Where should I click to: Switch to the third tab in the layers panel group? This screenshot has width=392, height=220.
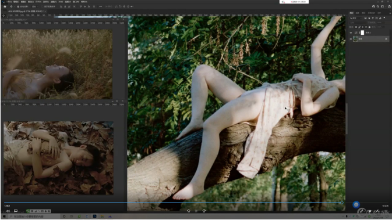click(363, 13)
